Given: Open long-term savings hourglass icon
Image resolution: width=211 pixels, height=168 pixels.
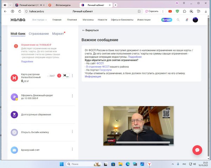Looking at the screenshot, I should tap(14, 114).
